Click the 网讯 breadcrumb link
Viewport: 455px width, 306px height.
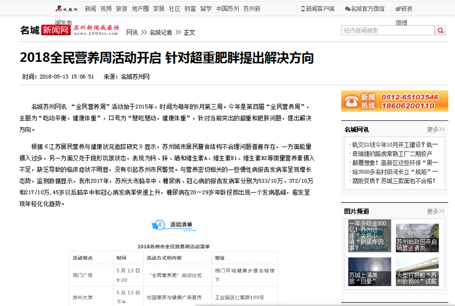(x=132, y=32)
